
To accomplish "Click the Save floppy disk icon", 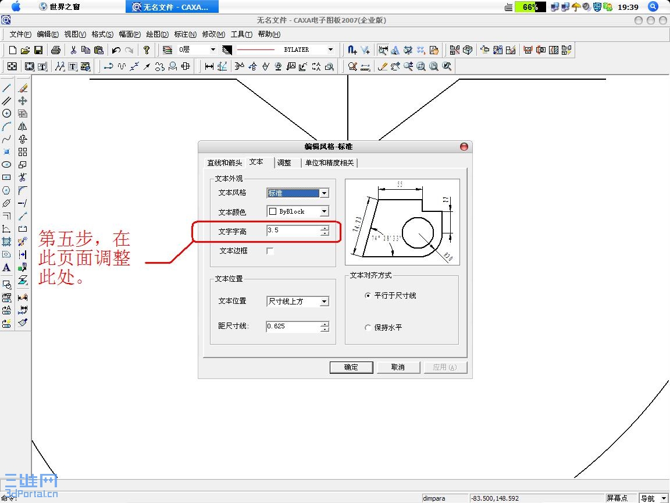I will tap(38, 50).
